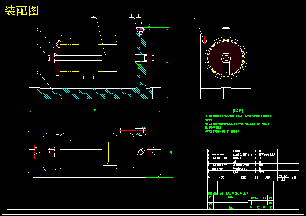The height and width of the screenshot is (216, 306).
Task: Select the 分区 header cell
Action: pyautogui.click(x=222, y=194)
